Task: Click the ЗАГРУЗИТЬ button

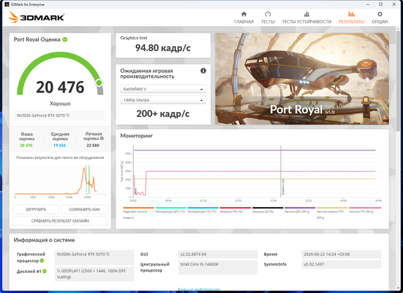Action: click(x=36, y=210)
